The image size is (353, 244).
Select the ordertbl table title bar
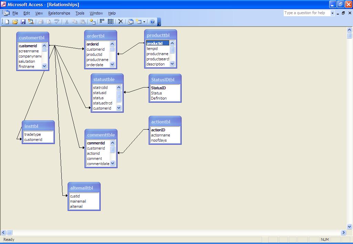[x=101, y=36]
